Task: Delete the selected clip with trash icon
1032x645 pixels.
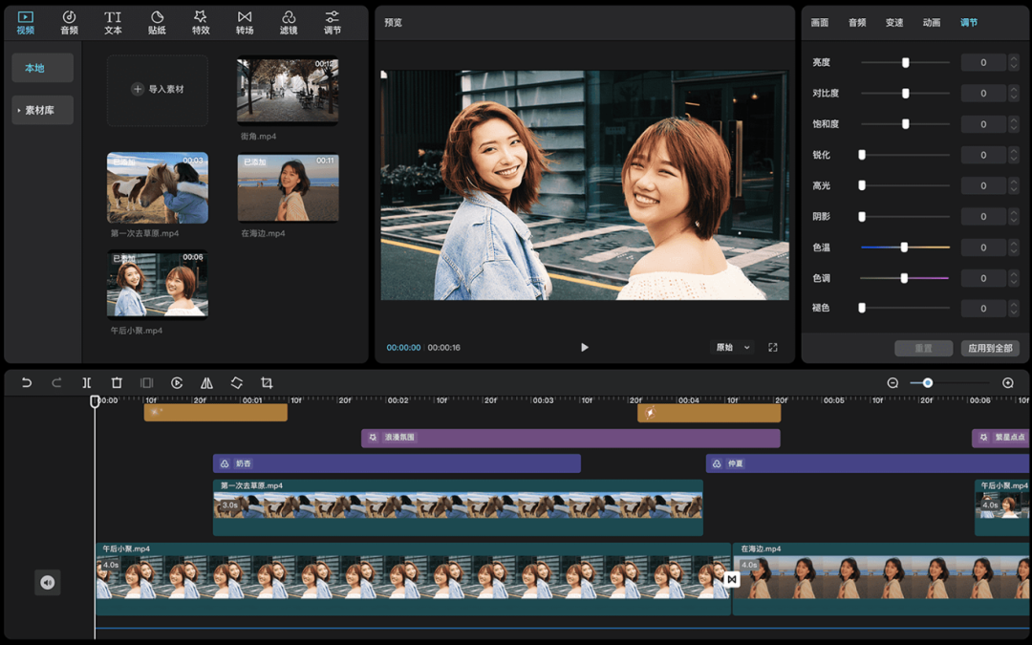Action: coord(117,383)
